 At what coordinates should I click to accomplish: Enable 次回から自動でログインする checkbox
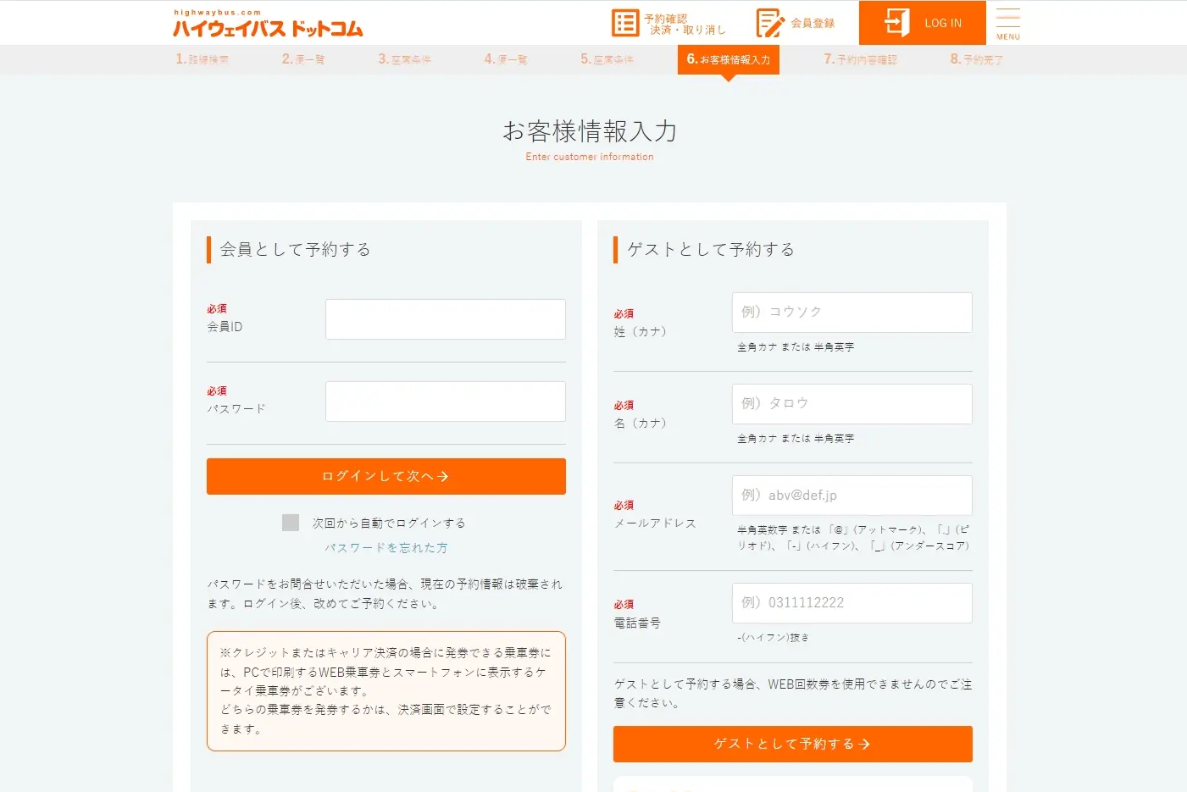pyautogui.click(x=291, y=523)
